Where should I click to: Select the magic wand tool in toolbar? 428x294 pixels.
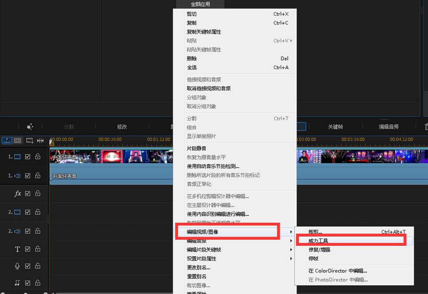point(30,126)
